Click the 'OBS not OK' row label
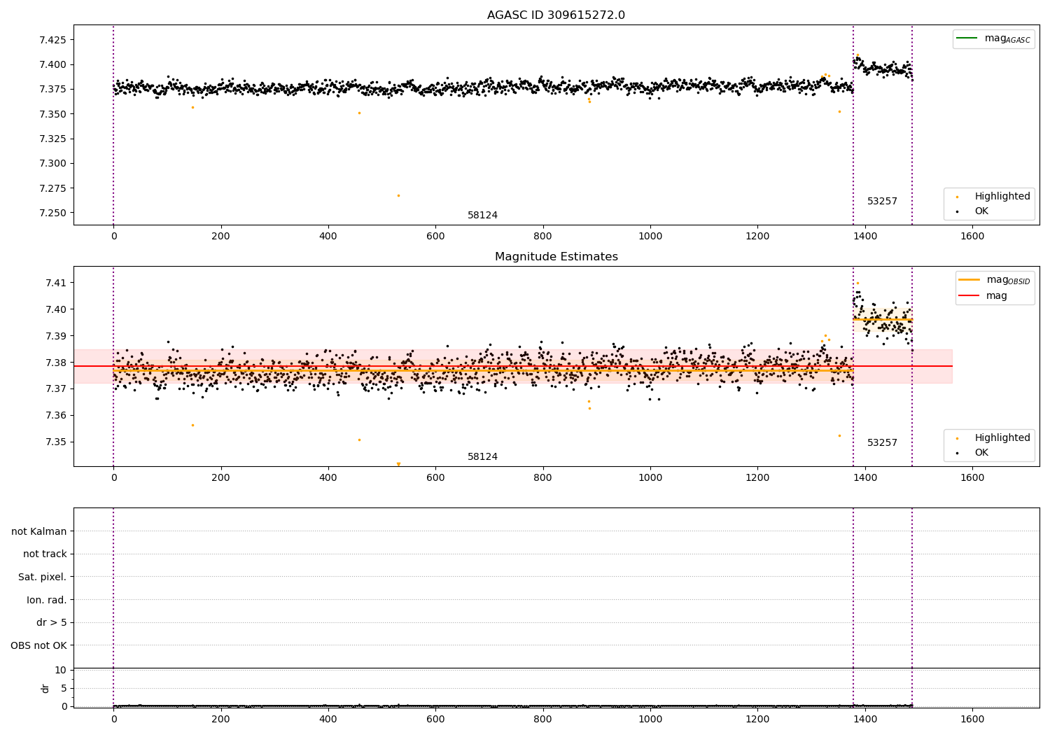 tap(38, 645)
